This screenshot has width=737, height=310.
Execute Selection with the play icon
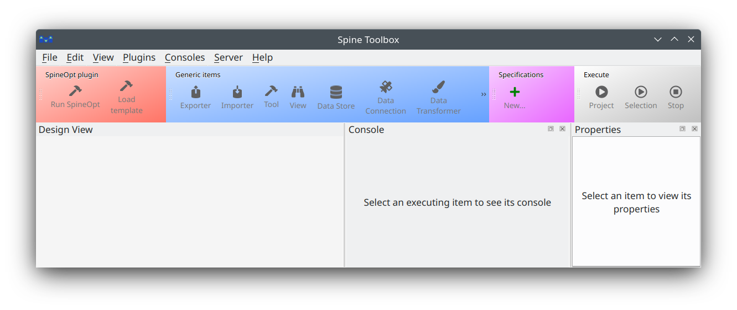[x=641, y=92]
